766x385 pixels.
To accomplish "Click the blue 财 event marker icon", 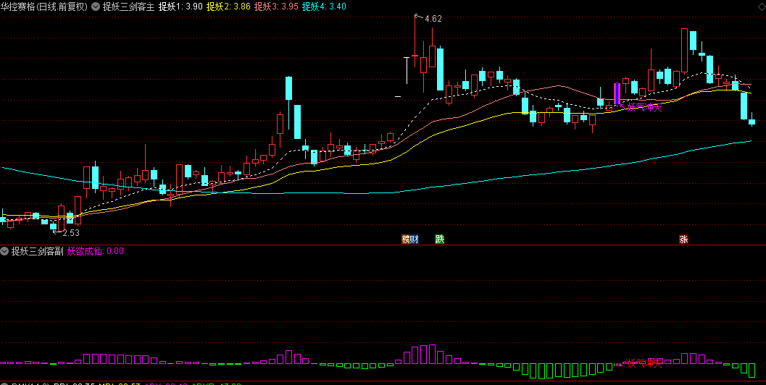I will [415, 239].
